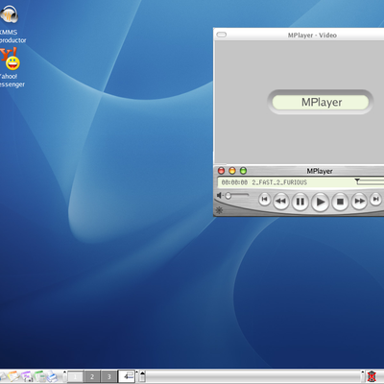Click the gear icon at MPlayer's bottom-left corner
The image size is (384, 384).
pyautogui.click(x=219, y=210)
